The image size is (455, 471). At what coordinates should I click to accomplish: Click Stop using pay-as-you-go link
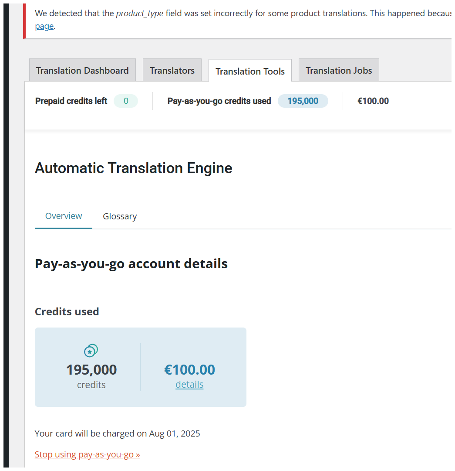87,454
